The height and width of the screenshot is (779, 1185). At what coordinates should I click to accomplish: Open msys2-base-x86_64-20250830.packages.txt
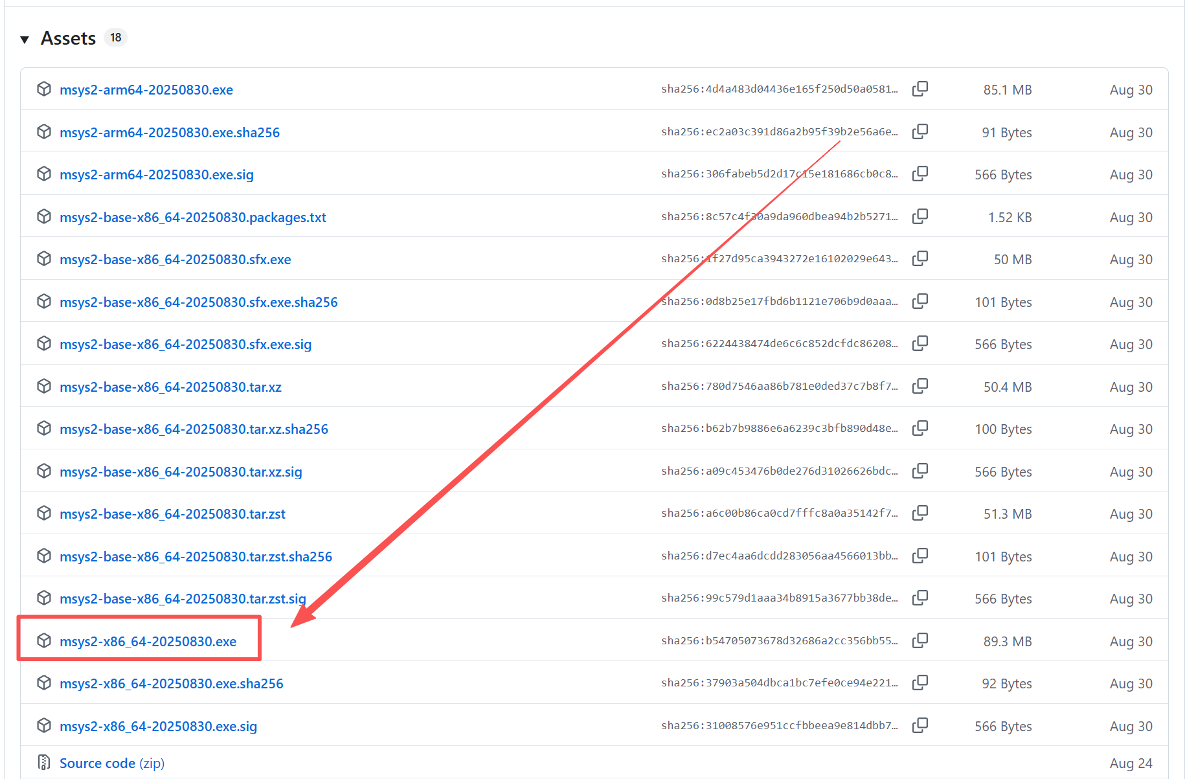[x=193, y=218]
